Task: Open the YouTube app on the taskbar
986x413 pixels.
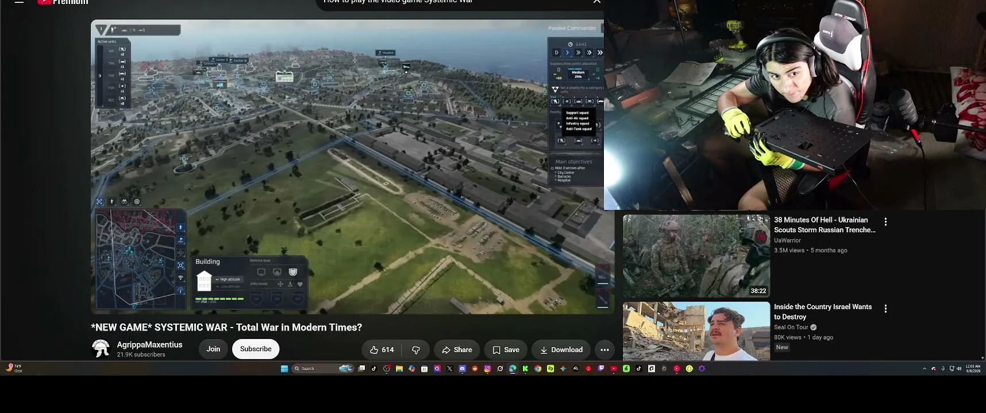Action: [614, 369]
